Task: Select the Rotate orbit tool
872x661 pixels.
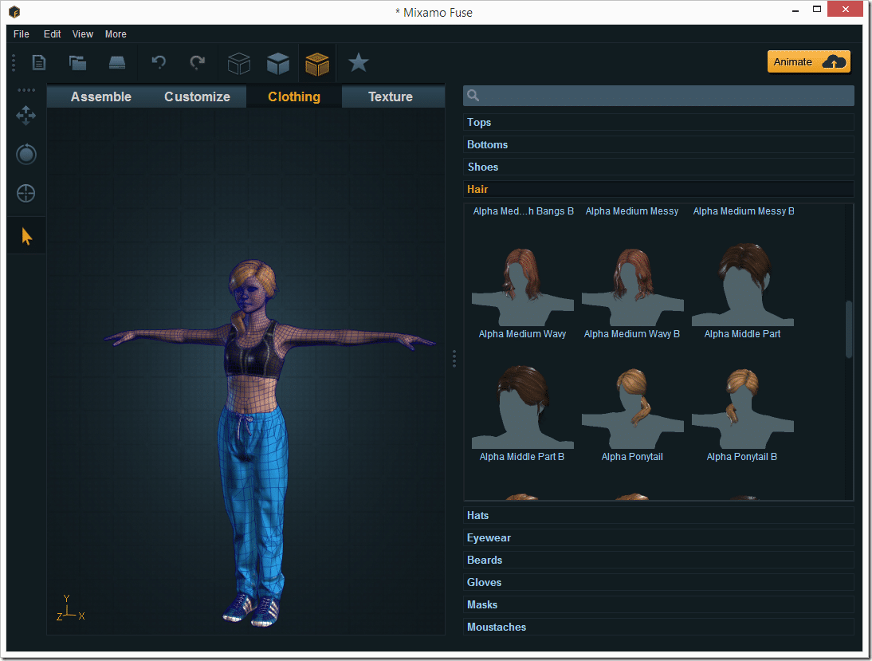Action: point(26,154)
